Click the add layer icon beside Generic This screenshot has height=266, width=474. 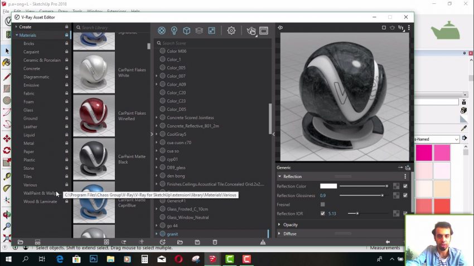pyautogui.click(x=408, y=168)
